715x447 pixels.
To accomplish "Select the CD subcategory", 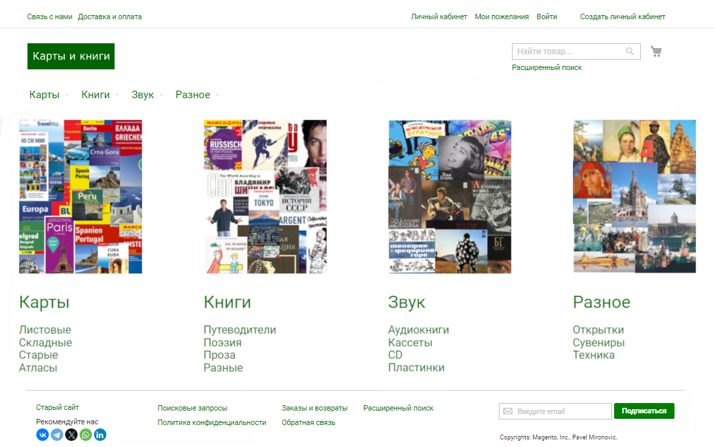I will tap(395, 355).
